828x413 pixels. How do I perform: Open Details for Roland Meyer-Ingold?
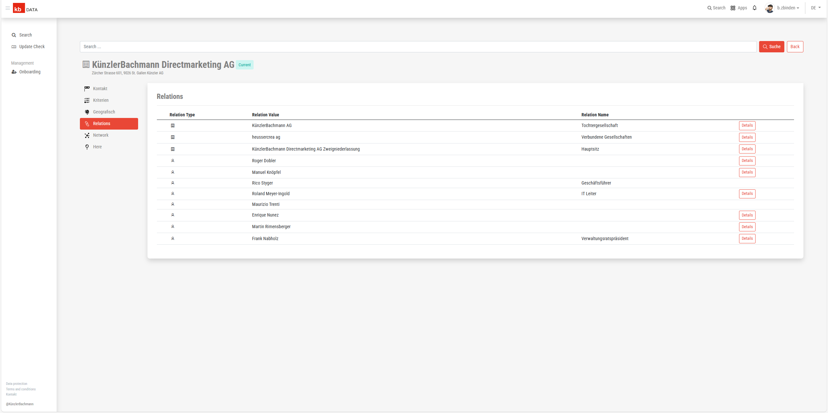(x=747, y=194)
